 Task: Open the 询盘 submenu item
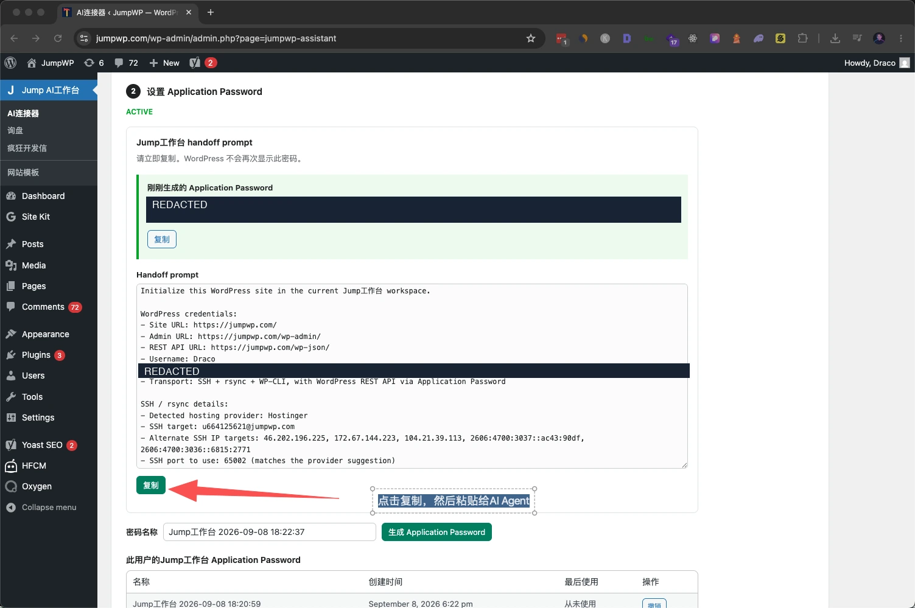15,130
